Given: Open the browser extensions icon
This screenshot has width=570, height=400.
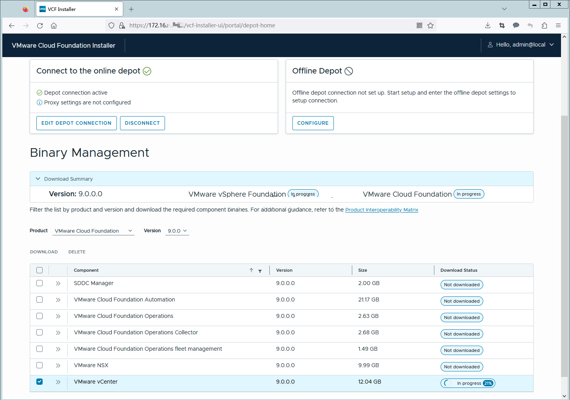Looking at the screenshot, I should 544,25.
